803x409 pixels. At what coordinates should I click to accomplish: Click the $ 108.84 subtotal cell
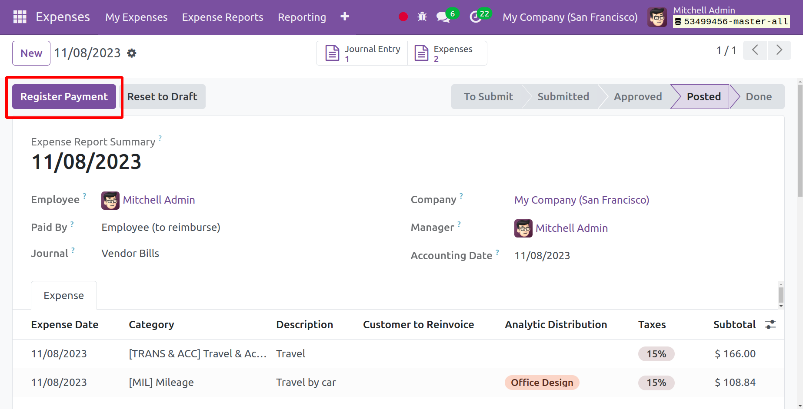(x=735, y=383)
